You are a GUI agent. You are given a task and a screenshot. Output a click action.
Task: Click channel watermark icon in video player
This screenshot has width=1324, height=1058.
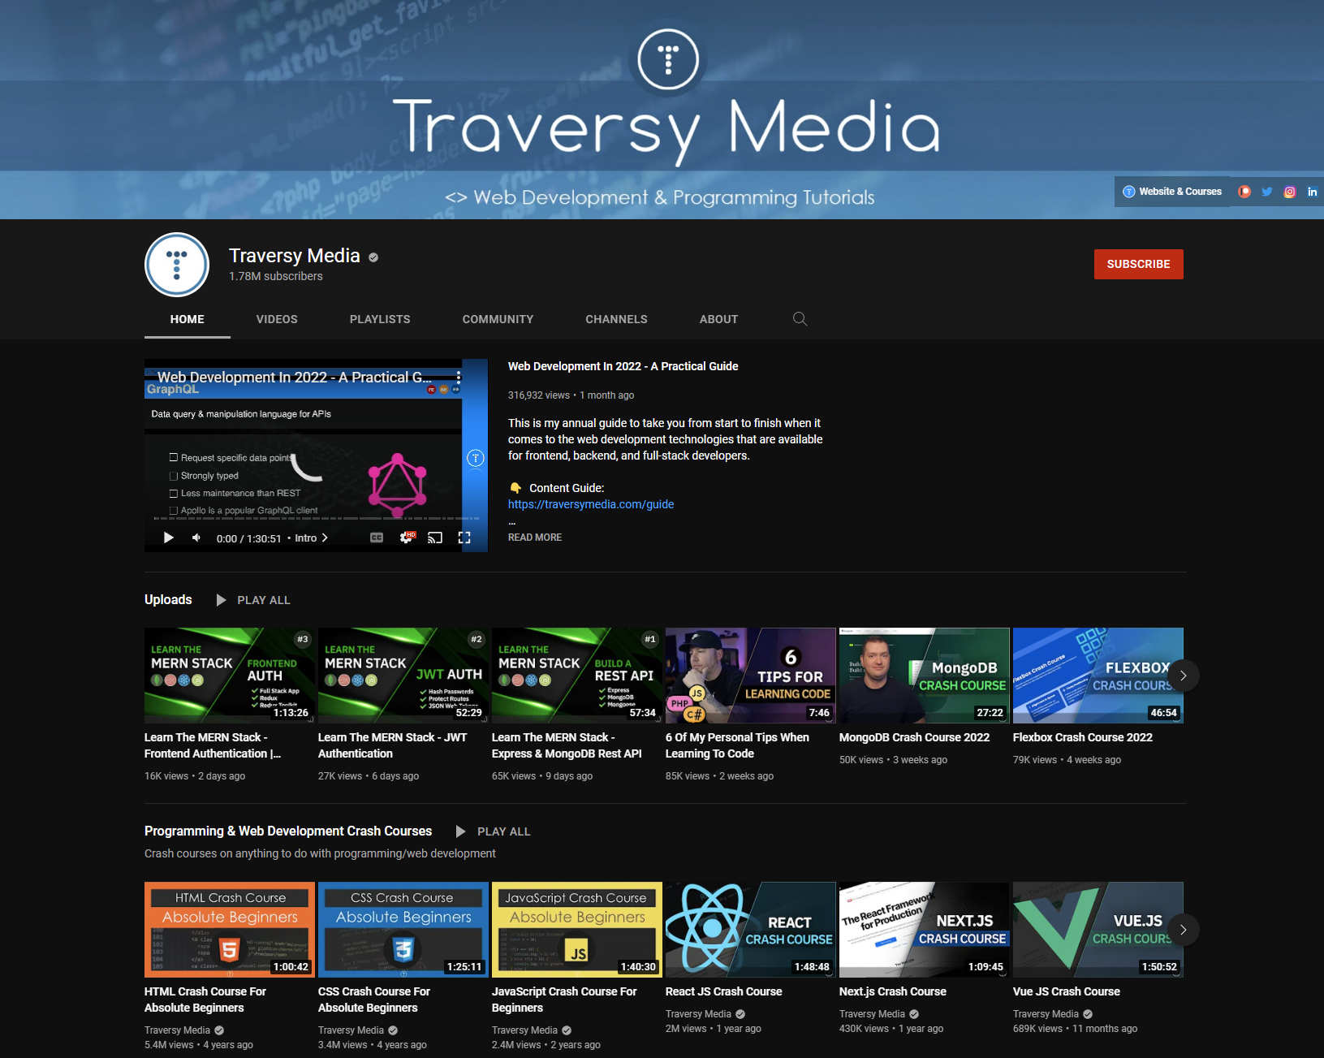[476, 458]
